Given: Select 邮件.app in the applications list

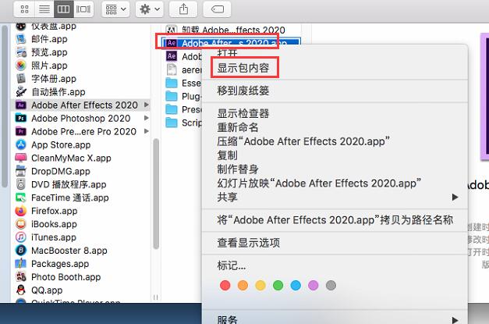Looking at the screenshot, I should click(x=49, y=39).
